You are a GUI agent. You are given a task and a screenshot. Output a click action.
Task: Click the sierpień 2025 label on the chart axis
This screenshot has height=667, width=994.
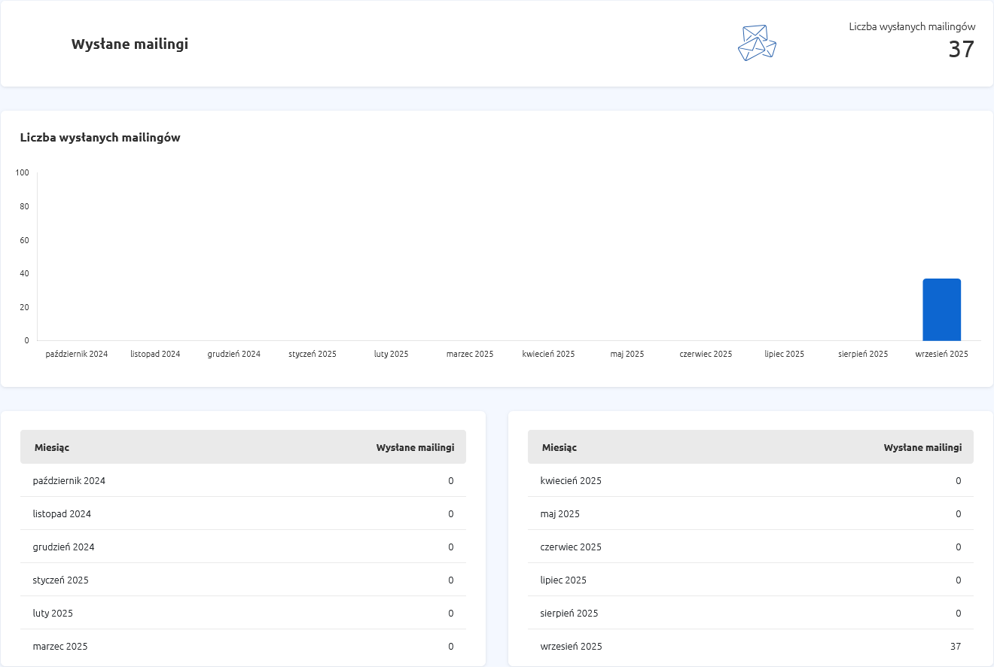tap(863, 354)
